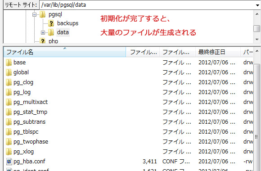Click the pg_multixact folder icon
Image resolution: width=261 pixels, height=171 pixels.
click(x=9, y=102)
